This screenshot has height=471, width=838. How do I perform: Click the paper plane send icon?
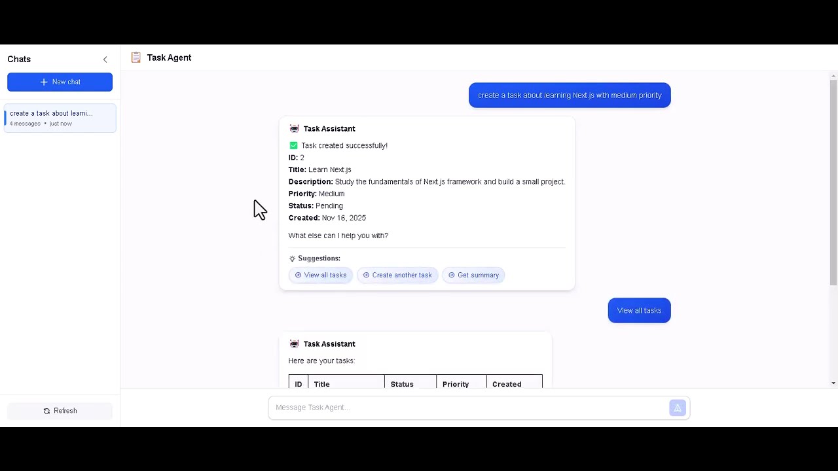[678, 407]
